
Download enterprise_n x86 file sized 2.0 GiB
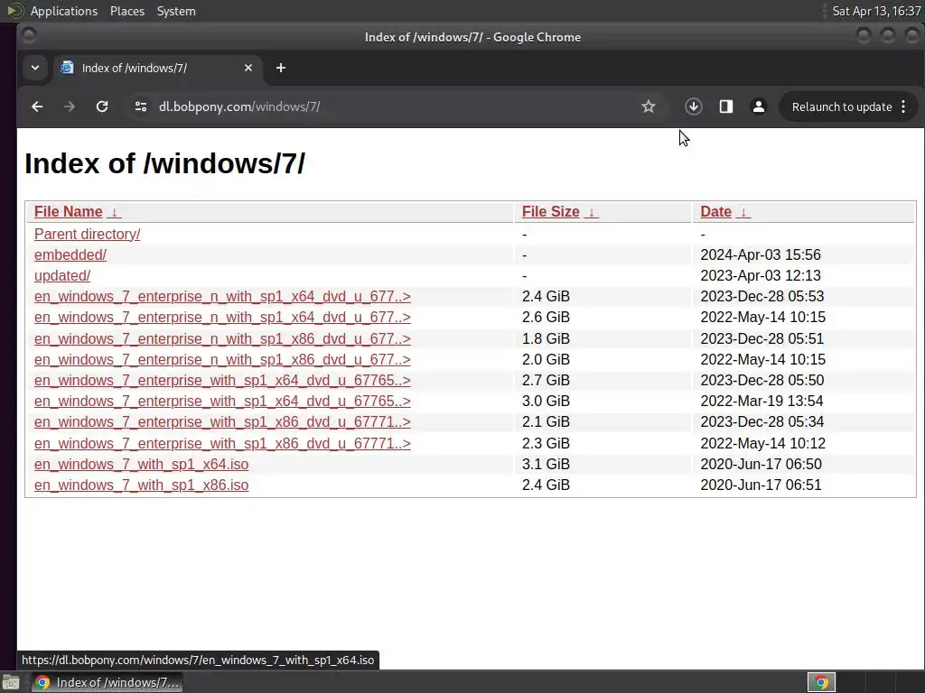click(222, 359)
